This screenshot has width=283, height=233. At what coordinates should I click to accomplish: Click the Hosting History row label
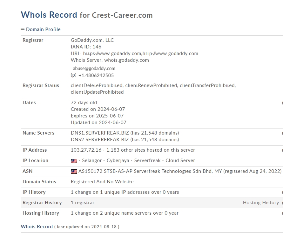[x=41, y=213]
